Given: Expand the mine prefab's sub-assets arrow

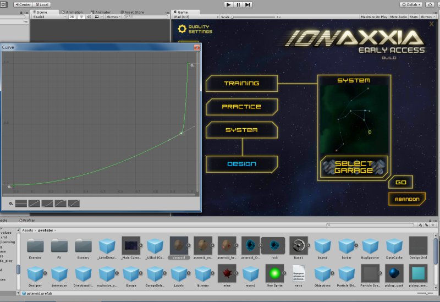Looking at the screenshot, I should (x=237, y=273).
